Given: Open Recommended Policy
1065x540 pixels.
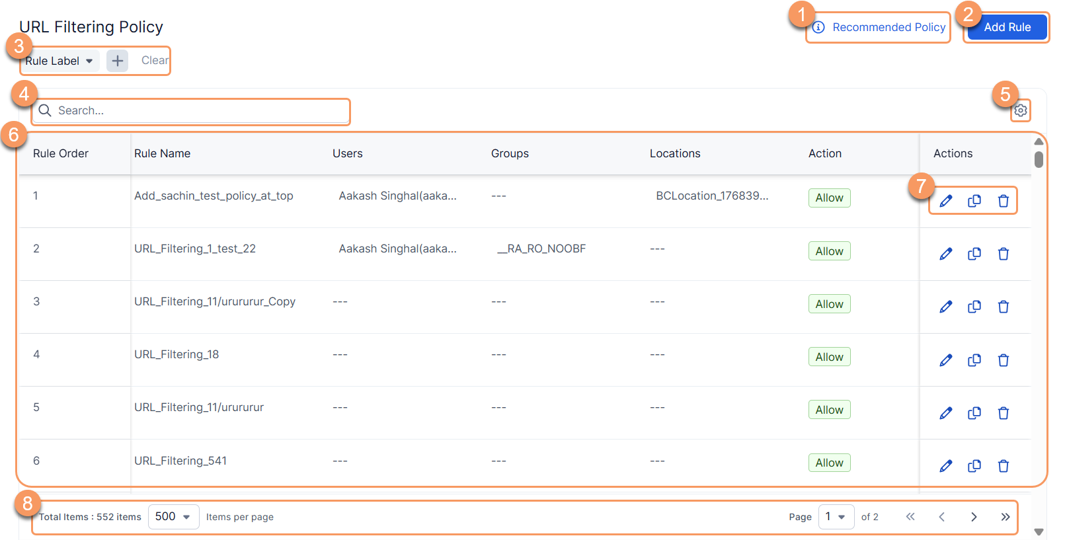Looking at the screenshot, I should [x=879, y=27].
